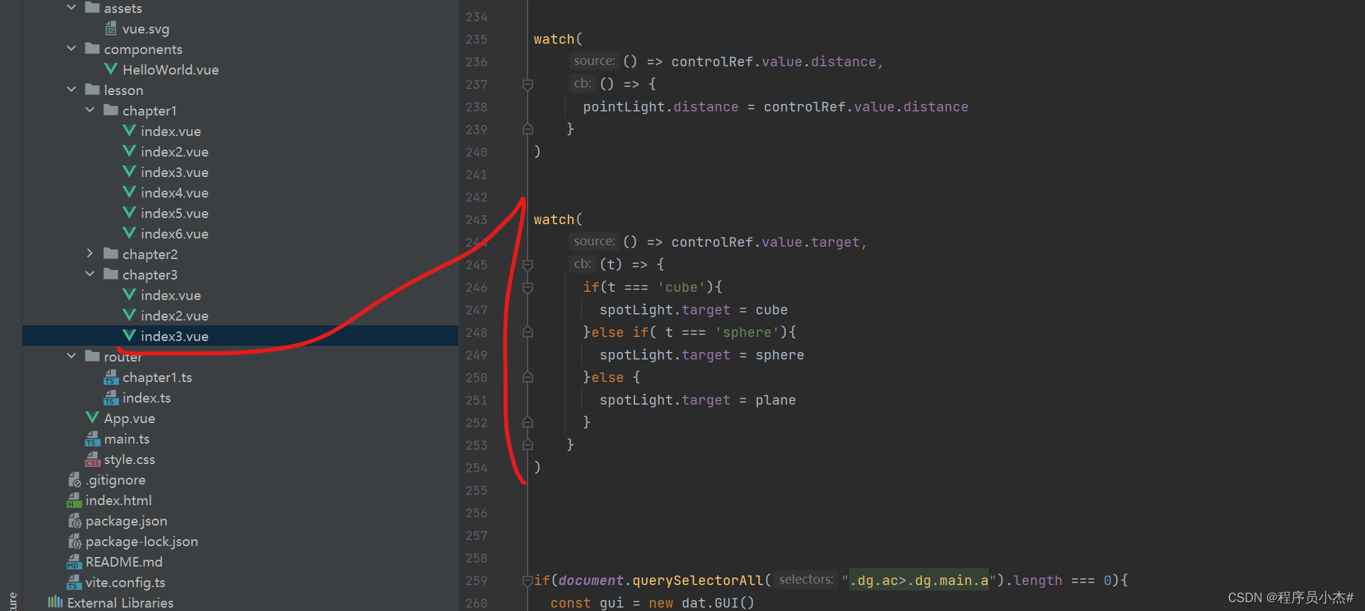Fold the if statement at line 259
1365x611 pixels.
click(528, 580)
